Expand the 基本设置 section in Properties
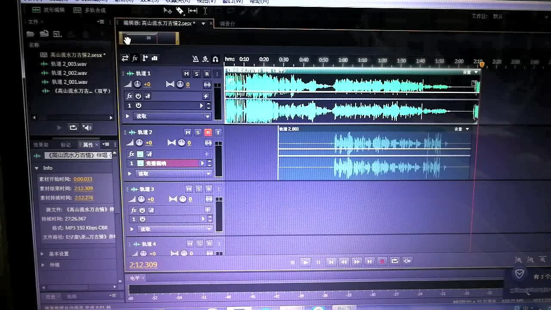This screenshot has width=551, height=310. coord(42,254)
